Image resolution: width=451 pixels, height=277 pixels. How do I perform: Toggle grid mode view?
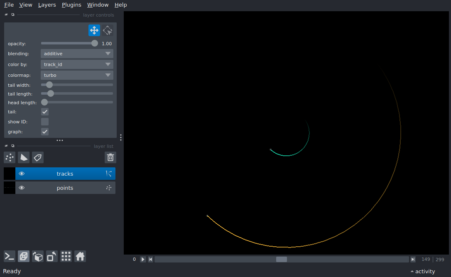coord(66,256)
